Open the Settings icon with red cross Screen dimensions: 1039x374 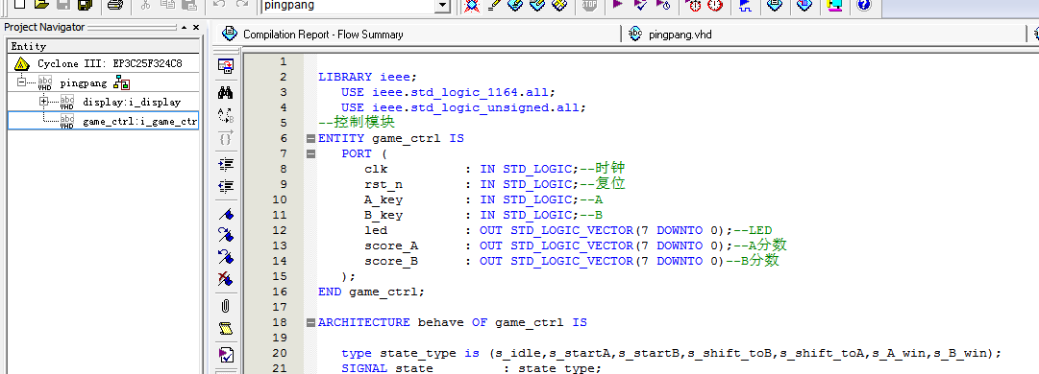coord(471,6)
